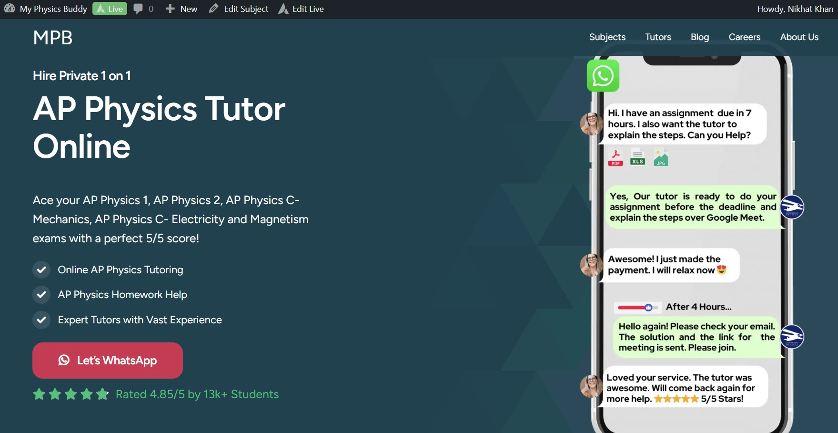The width and height of the screenshot is (838, 433).
Task: Open the Subjects navigation menu
Action: point(607,37)
